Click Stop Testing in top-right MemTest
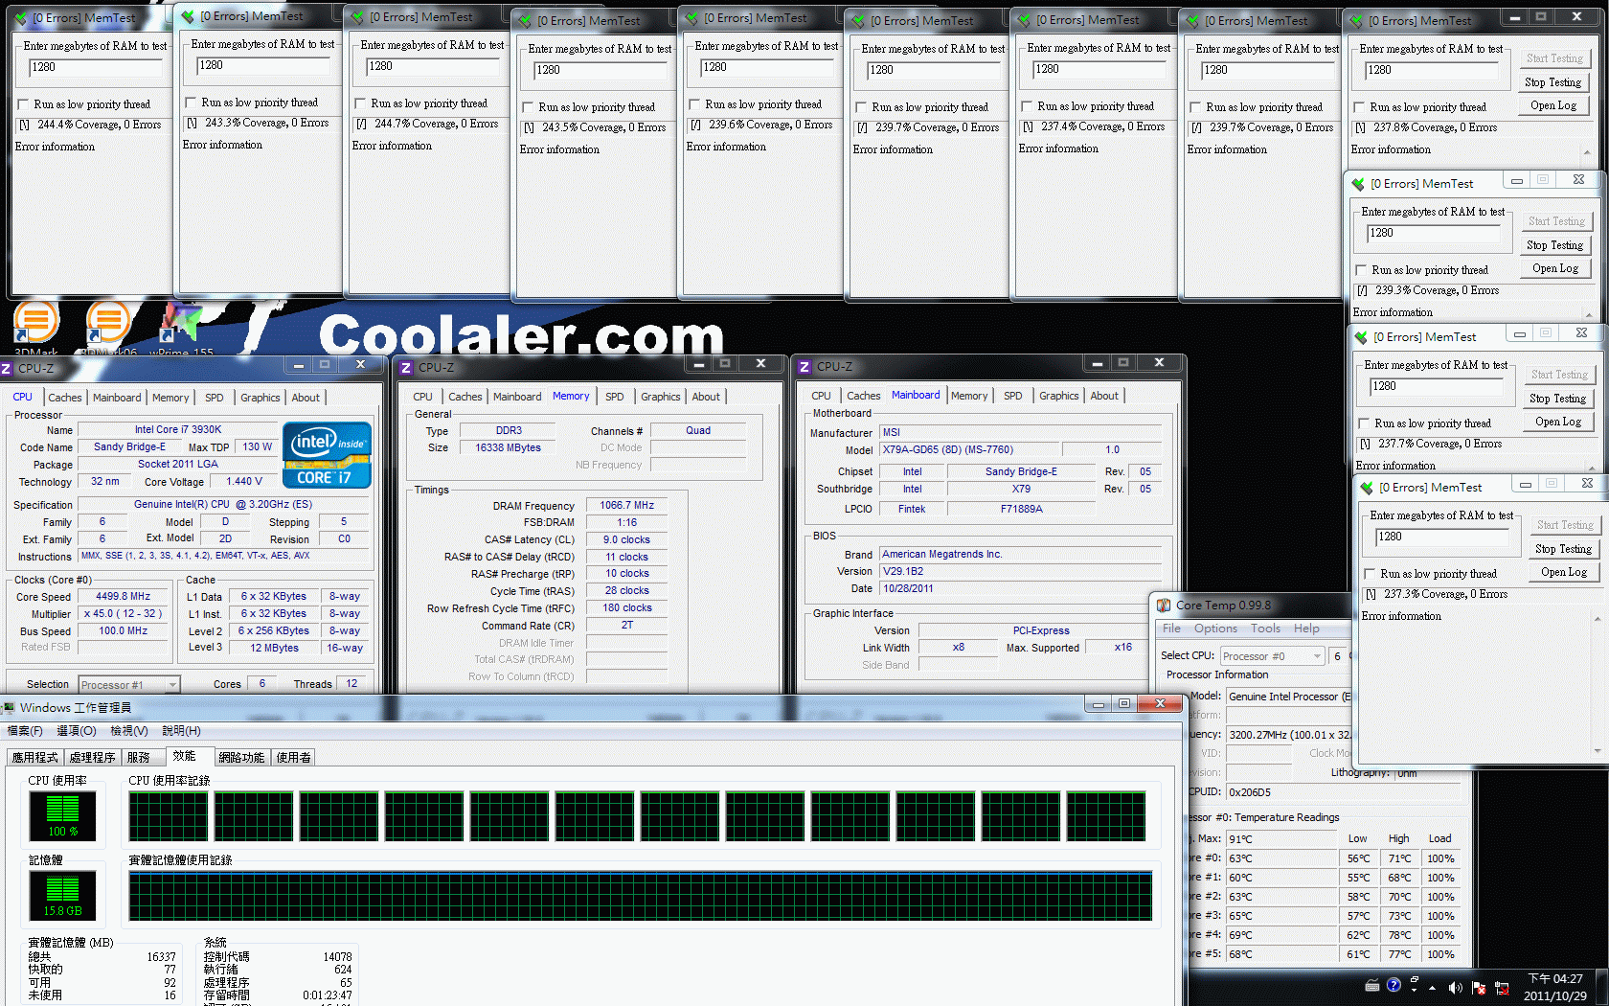Viewport: 1609px width, 1006px height. (1552, 82)
